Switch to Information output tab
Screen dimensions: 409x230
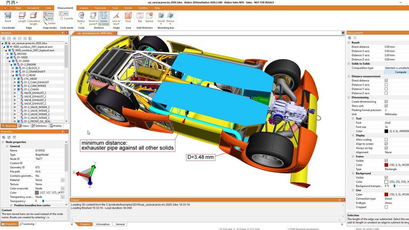pos(103,224)
